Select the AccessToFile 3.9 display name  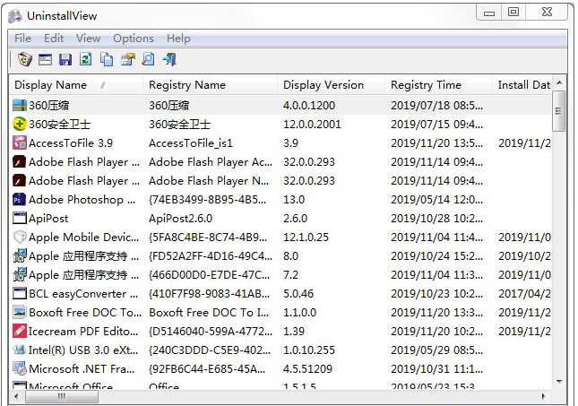coord(71,143)
